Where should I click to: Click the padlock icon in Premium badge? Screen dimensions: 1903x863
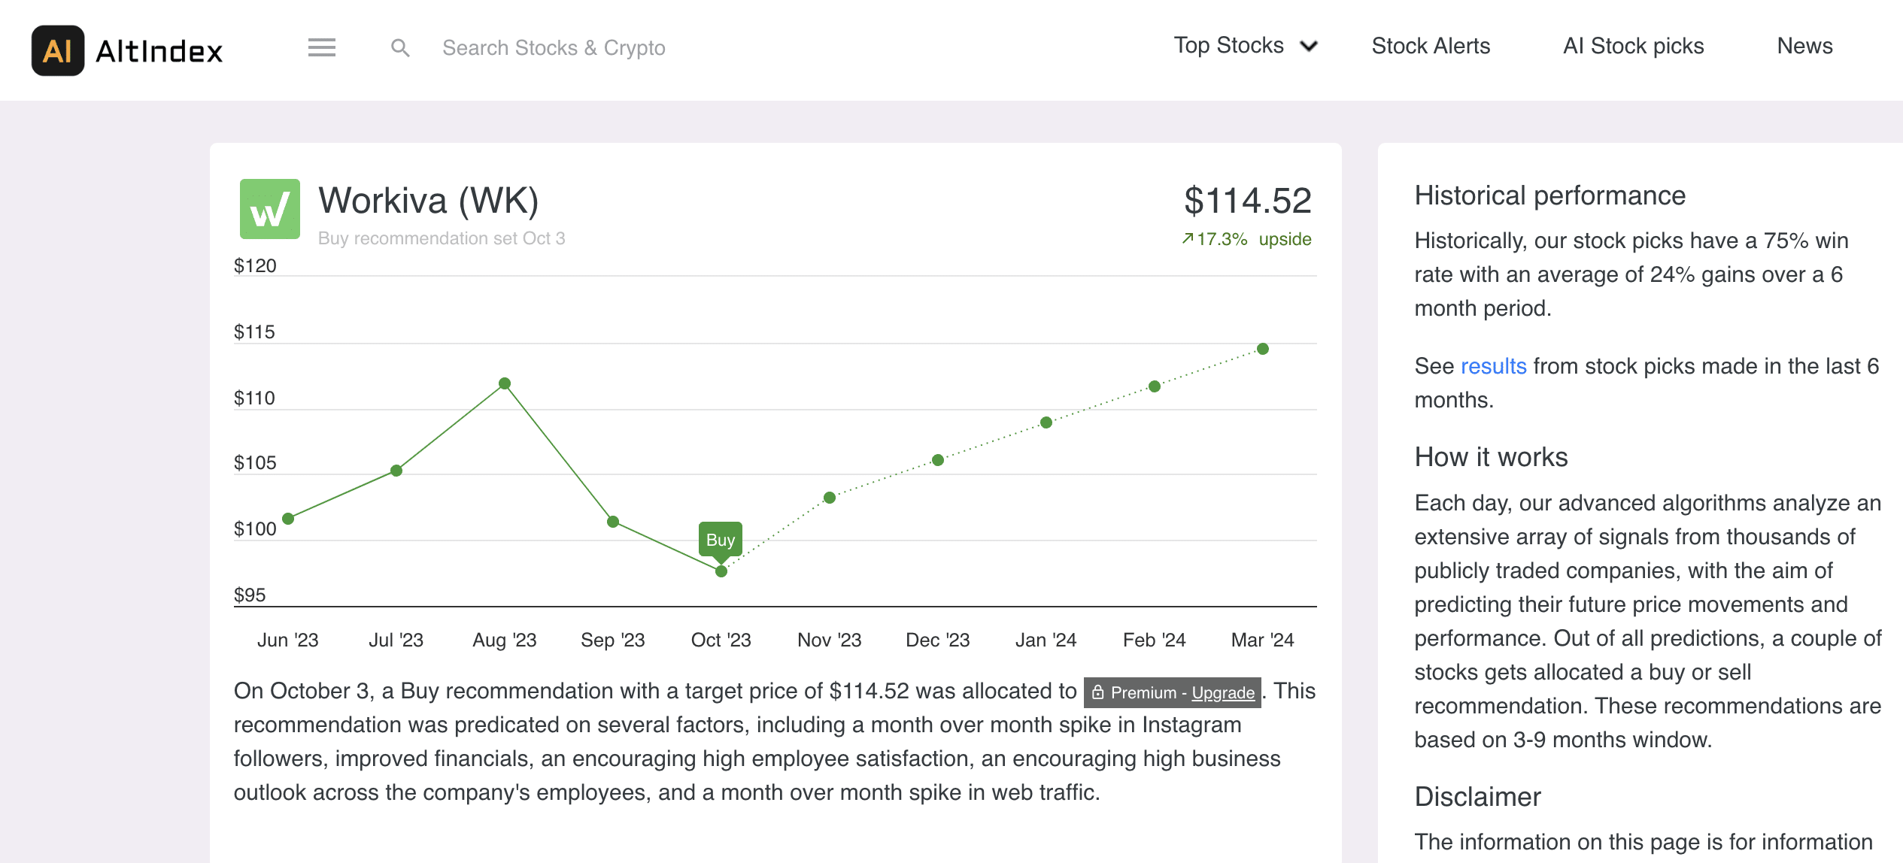[x=1098, y=692]
